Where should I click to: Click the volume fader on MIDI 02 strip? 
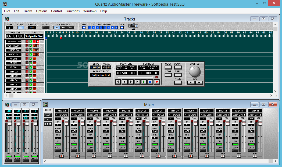67,123
